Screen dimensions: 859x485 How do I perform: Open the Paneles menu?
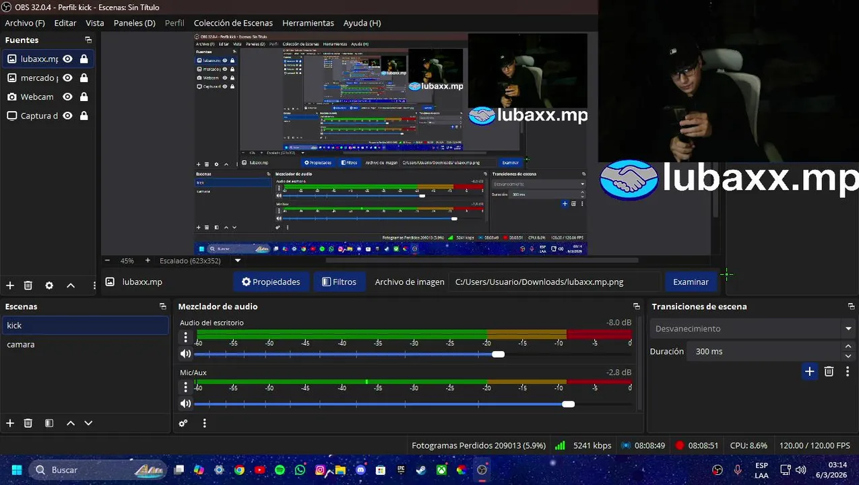coord(135,23)
